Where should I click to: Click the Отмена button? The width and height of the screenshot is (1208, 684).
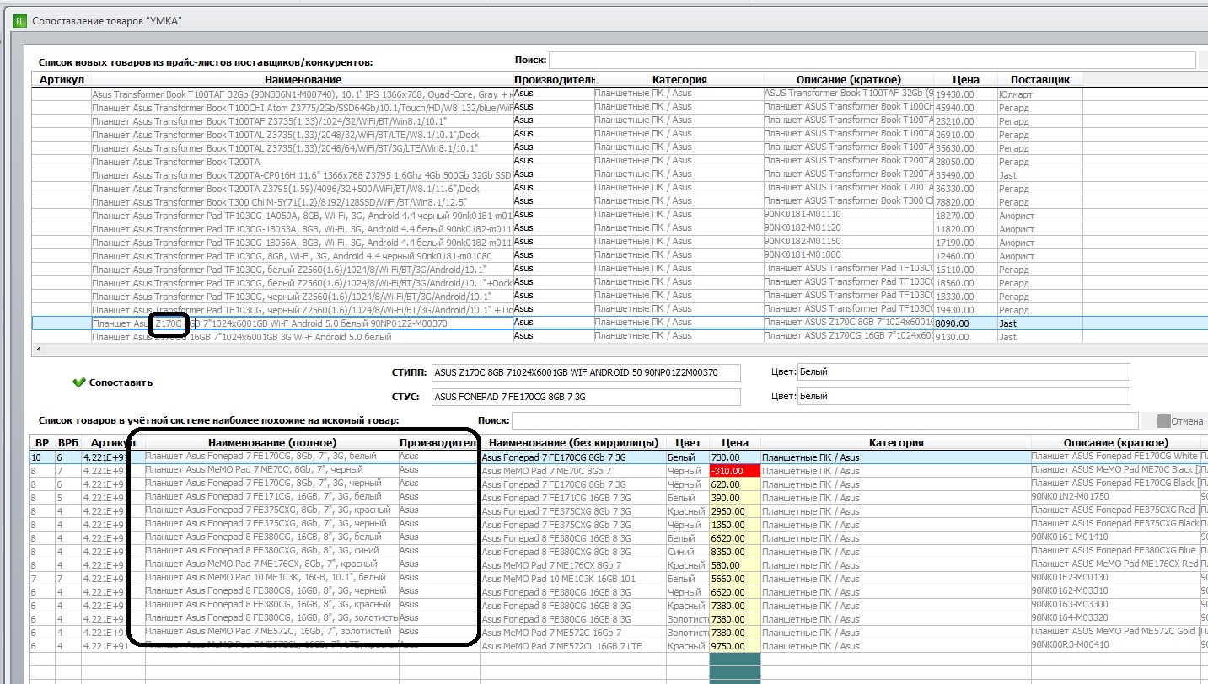tap(1175, 421)
